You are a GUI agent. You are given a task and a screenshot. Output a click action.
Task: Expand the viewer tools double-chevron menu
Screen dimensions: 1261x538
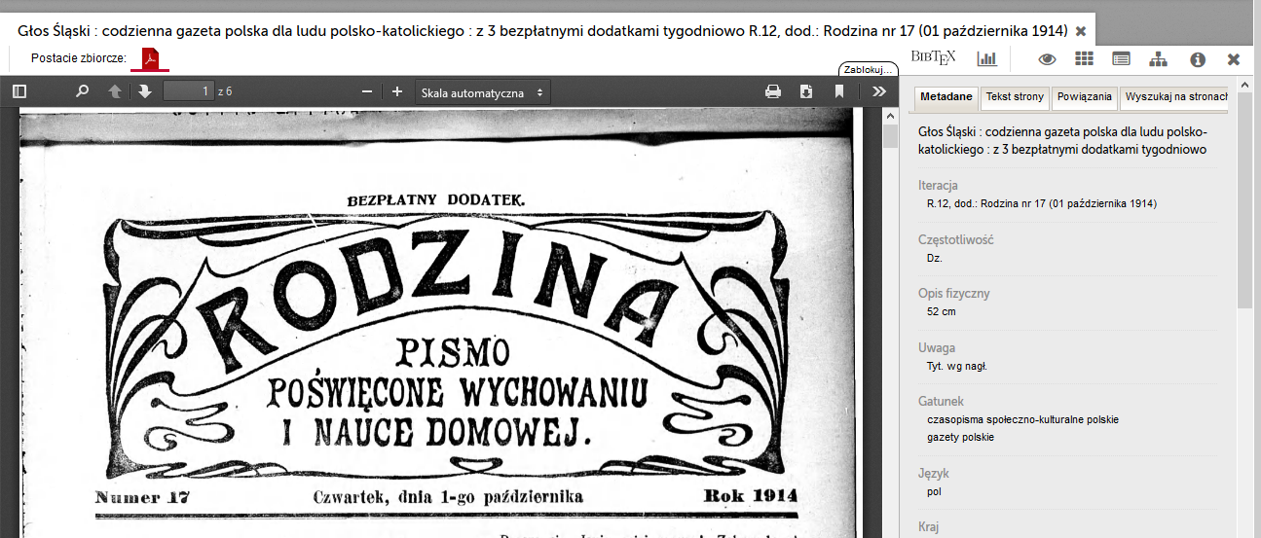tap(878, 91)
